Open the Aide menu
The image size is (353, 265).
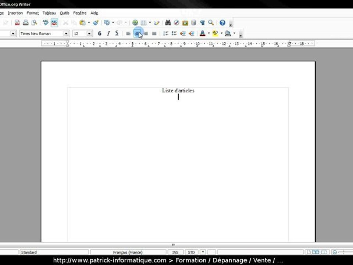tap(95, 13)
